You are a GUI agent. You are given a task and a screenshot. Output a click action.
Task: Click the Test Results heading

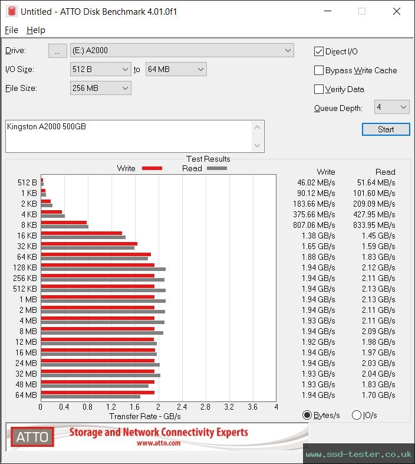[208, 159]
